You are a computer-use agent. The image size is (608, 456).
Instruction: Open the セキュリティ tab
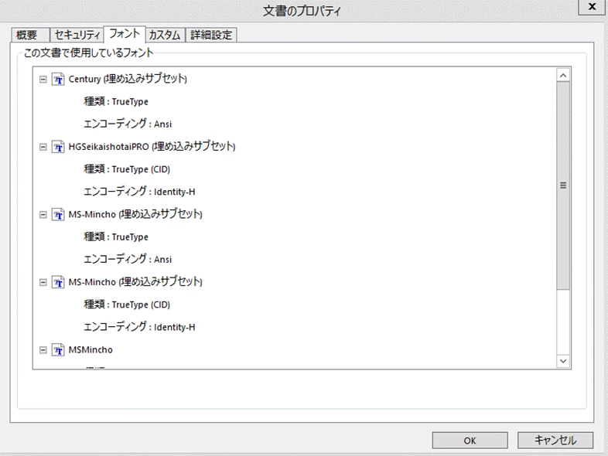(x=77, y=36)
